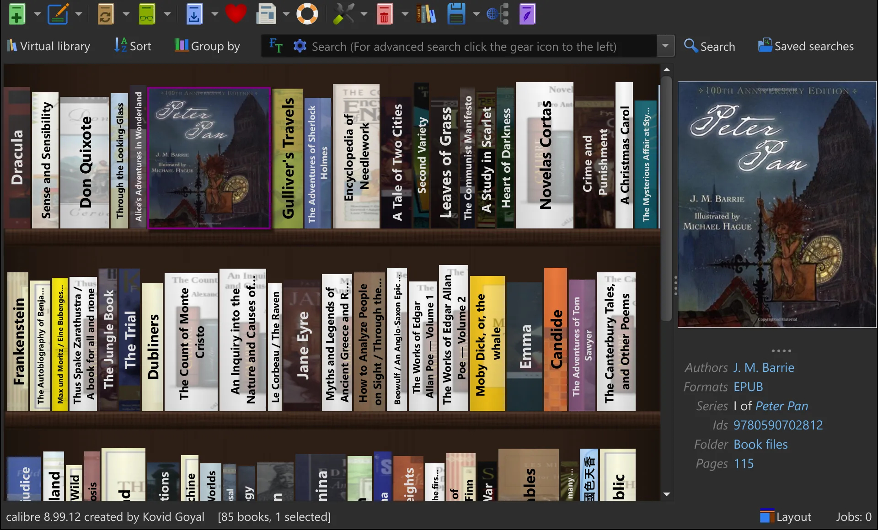Open advanced search gear icon
Screen dimensions: 878x530
point(300,46)
